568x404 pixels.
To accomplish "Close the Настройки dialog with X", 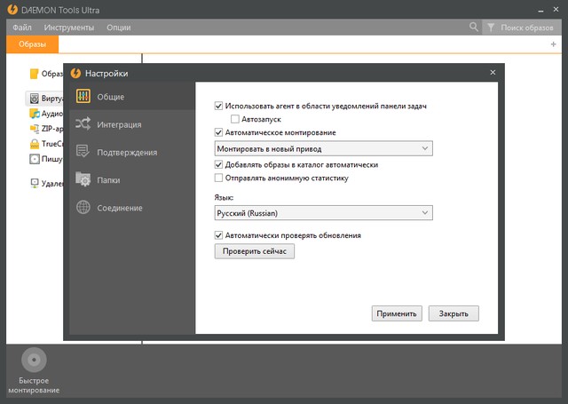I will pos(493,73).
